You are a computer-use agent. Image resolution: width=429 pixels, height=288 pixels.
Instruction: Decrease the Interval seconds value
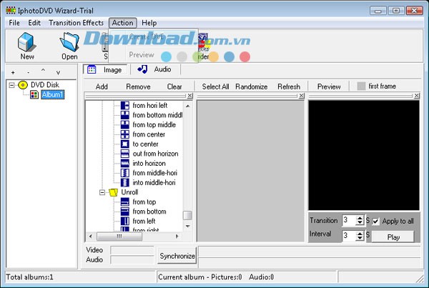coord(360,238)
